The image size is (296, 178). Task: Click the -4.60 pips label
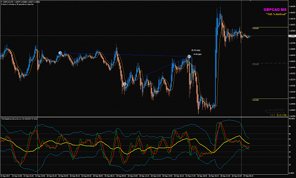(x=197, y=54)
